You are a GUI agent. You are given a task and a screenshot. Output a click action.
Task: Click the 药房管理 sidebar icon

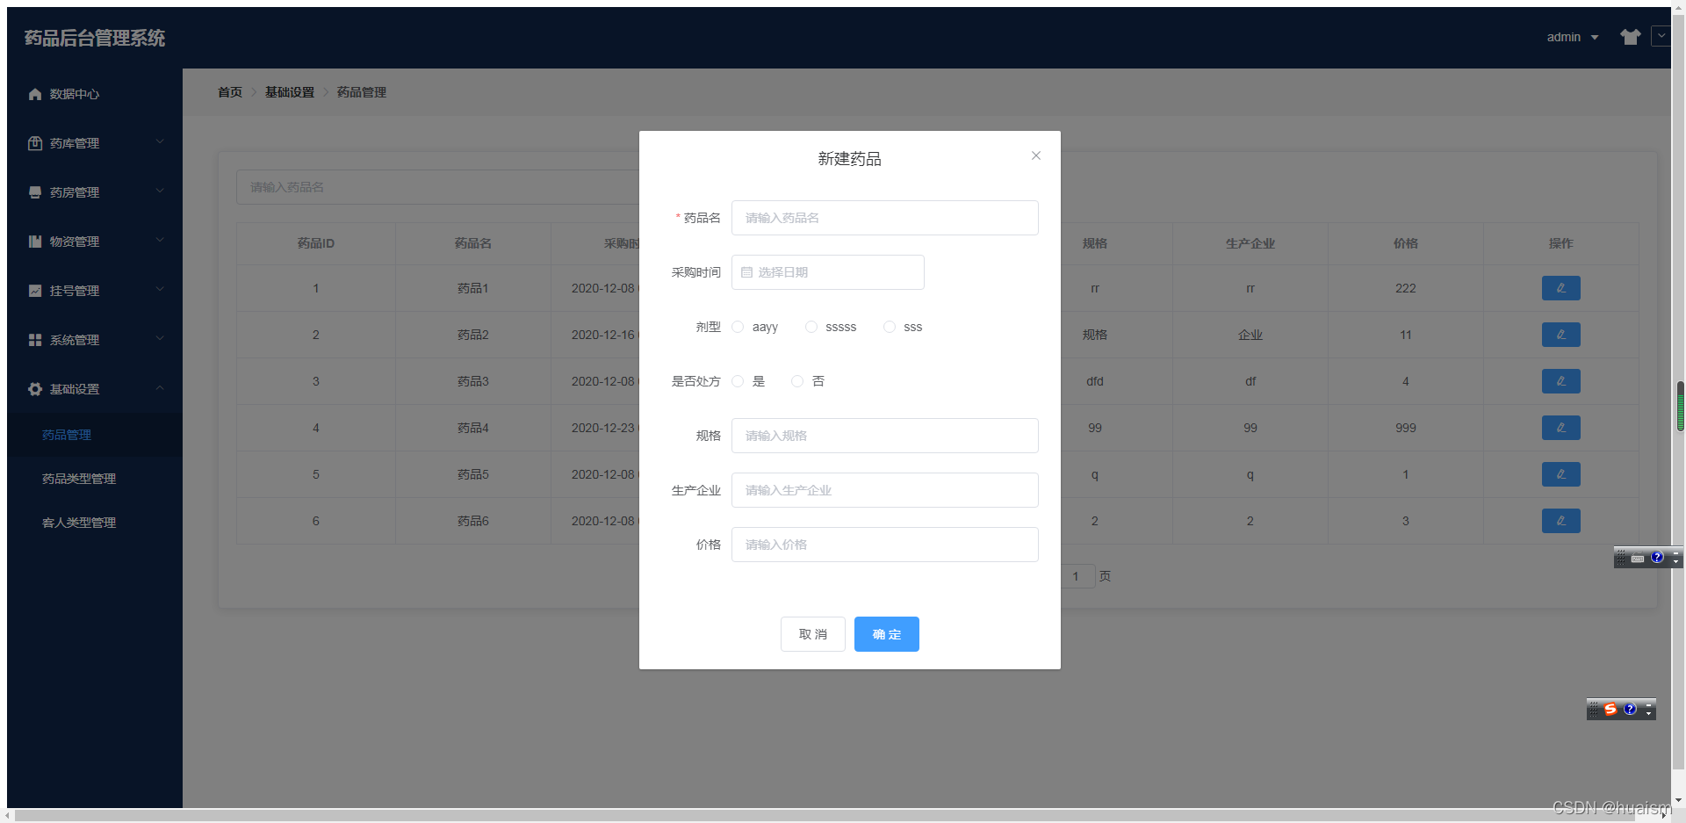tap(35, 192)
